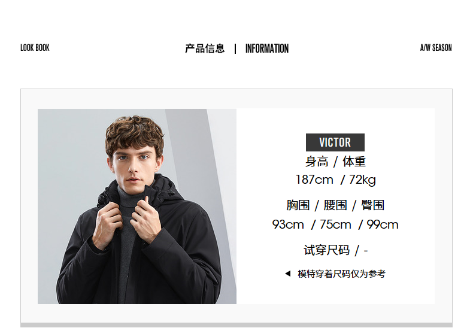Click the INFORMATION heading text
This screenshot has height=331, width=473.
(x=266, y=48)
